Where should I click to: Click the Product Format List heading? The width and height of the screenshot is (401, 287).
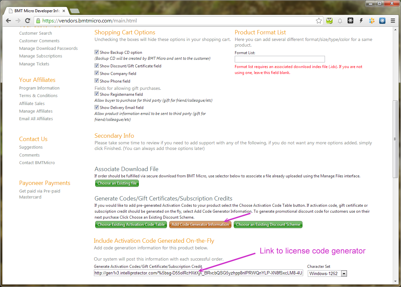(261, 32)
